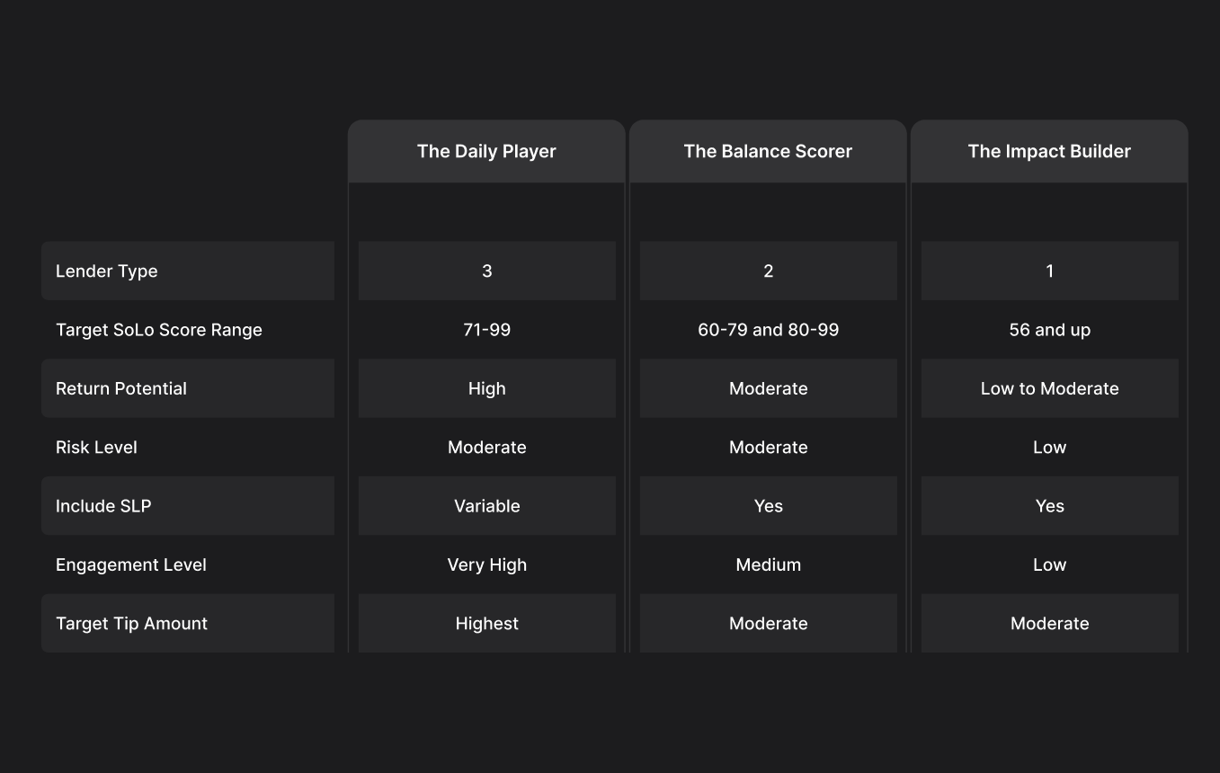Click the Target Tip Amount label

(x=131, y=624)
